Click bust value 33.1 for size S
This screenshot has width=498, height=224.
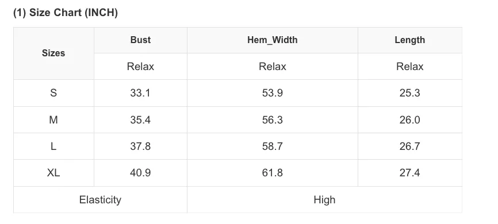pos(140,93)
